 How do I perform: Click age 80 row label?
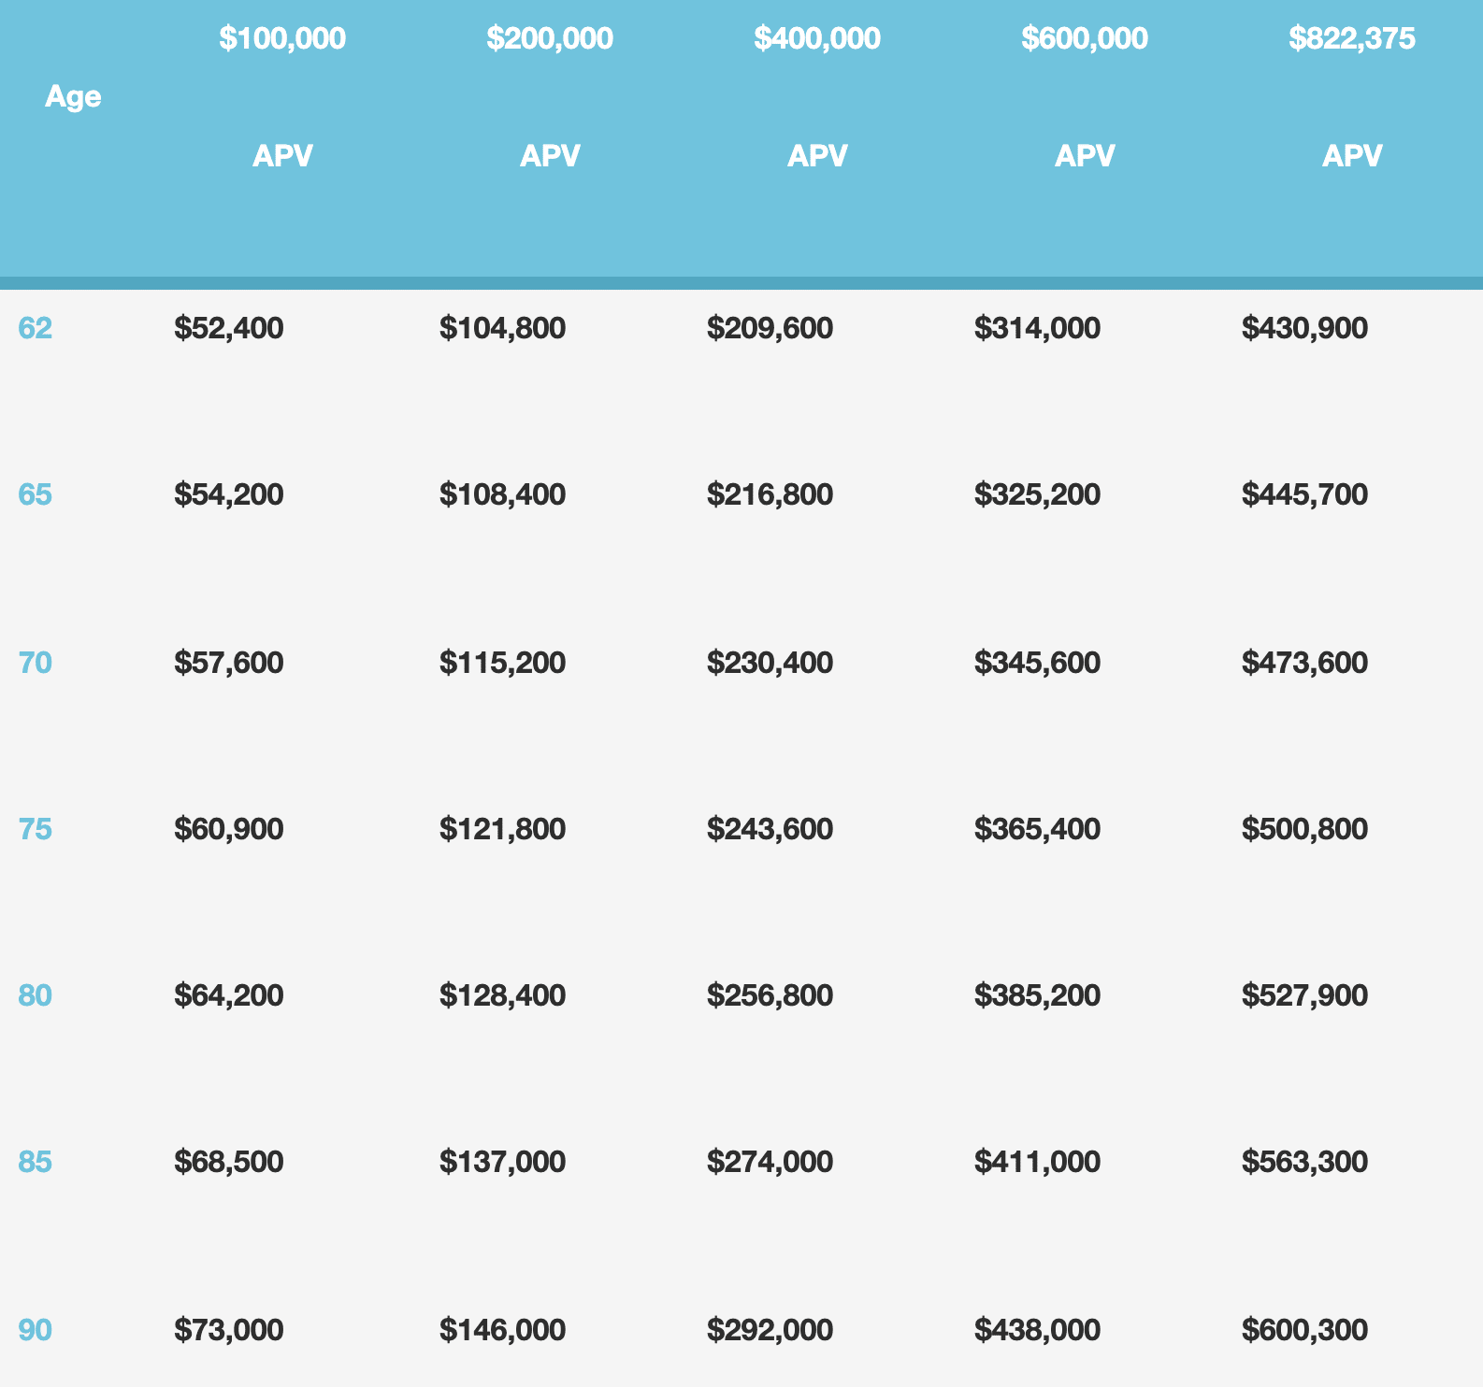tap(36, 995)
